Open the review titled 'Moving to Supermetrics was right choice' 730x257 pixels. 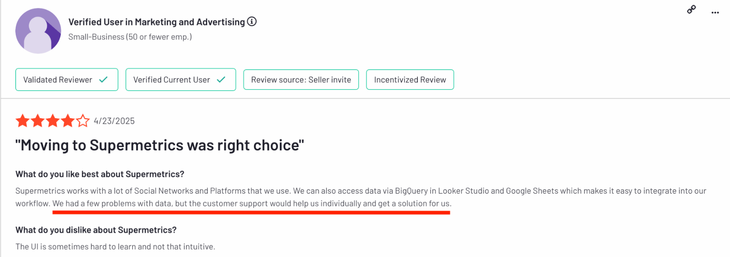pos(158,145)
